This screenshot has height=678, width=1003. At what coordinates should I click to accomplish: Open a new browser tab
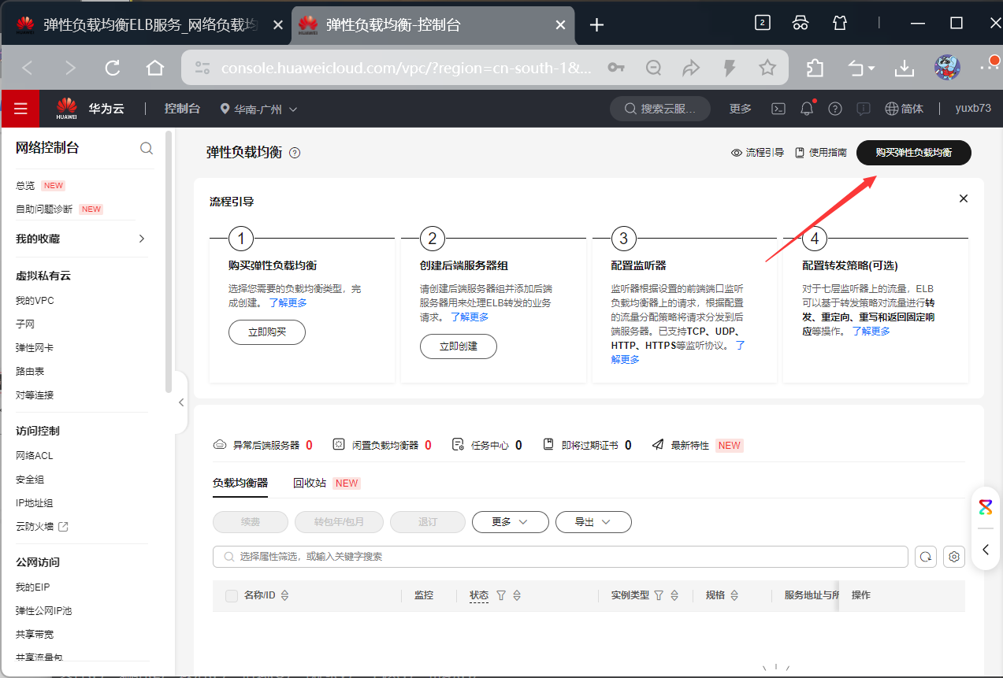[597, 24]
